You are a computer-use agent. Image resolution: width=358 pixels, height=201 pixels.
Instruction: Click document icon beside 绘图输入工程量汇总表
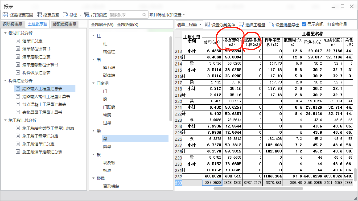pos(18,88)
